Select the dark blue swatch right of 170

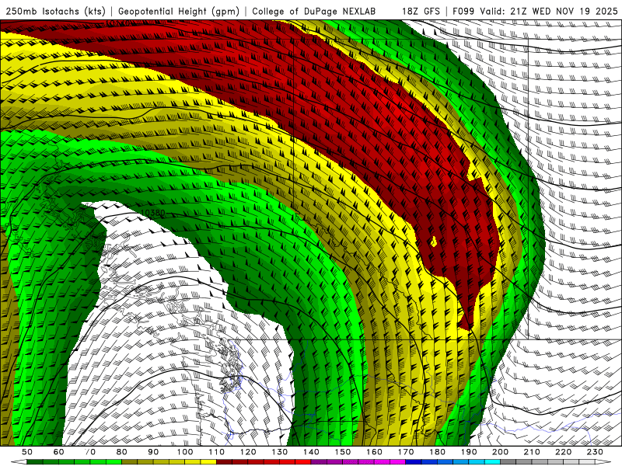click(x=414, y=462)
